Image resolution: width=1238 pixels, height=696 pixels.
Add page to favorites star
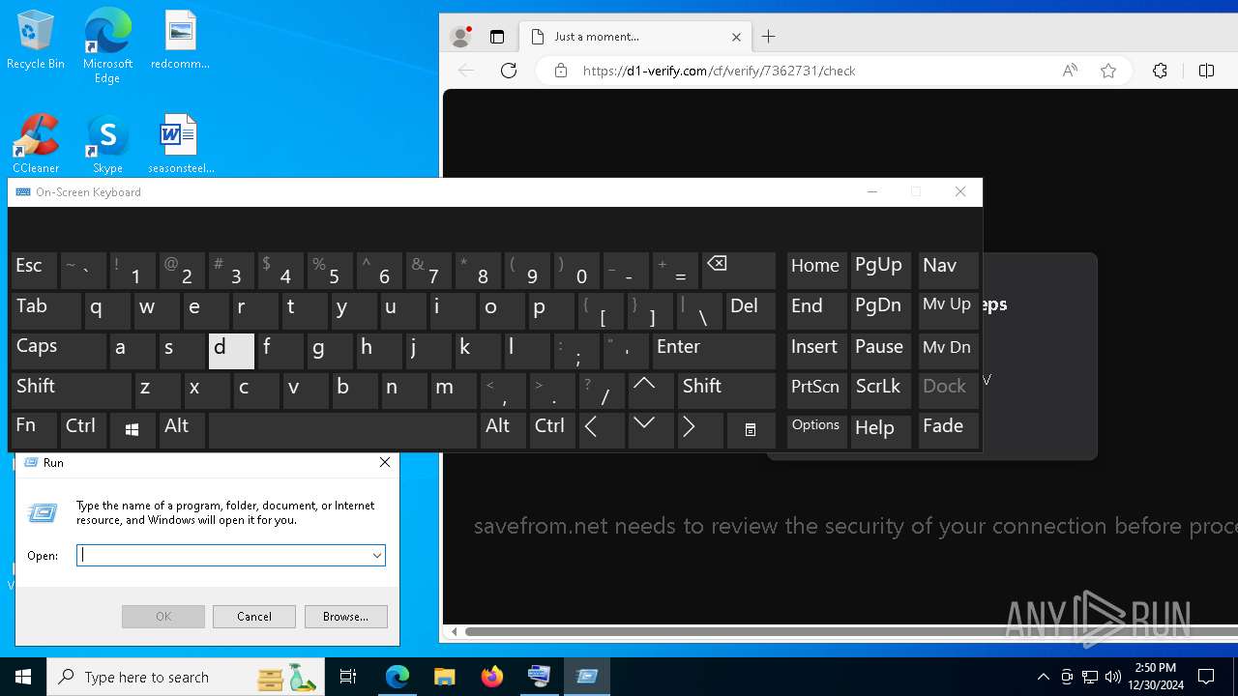[1108, 71]
